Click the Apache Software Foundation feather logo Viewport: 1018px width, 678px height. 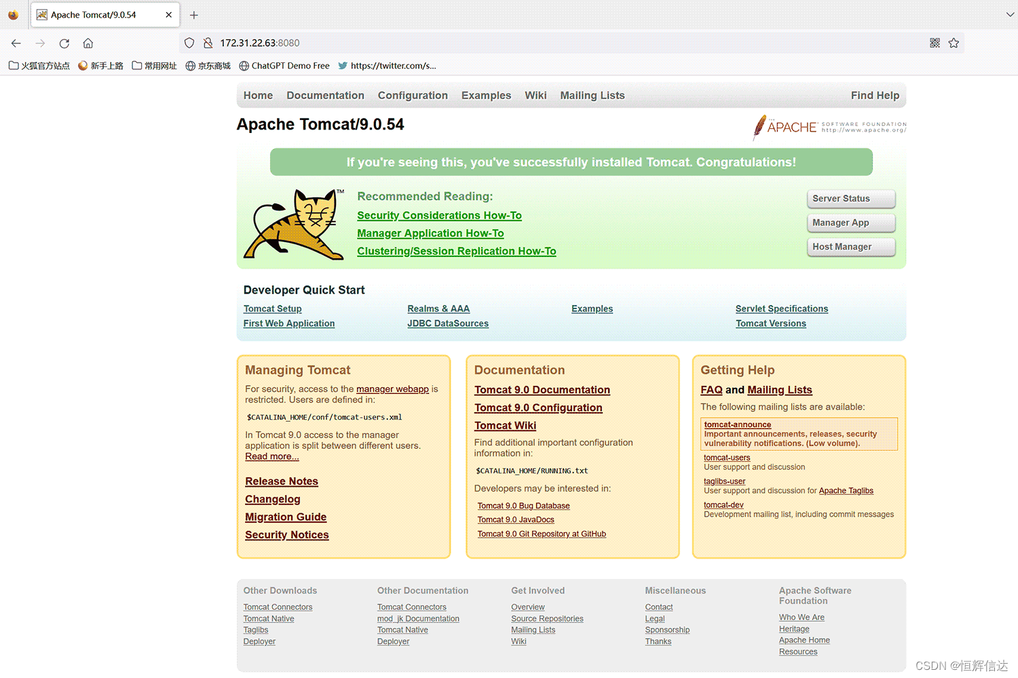pos(829,127)
